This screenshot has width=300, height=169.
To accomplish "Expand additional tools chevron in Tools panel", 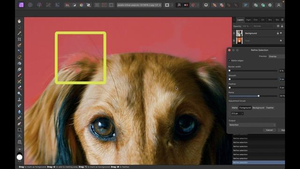I will point(20,149).
